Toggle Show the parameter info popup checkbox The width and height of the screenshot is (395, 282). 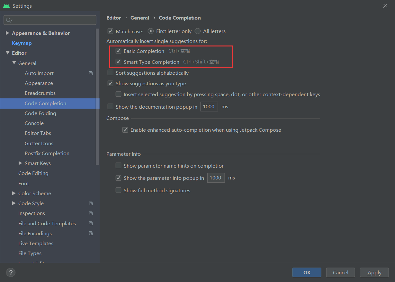coord(118,178)
